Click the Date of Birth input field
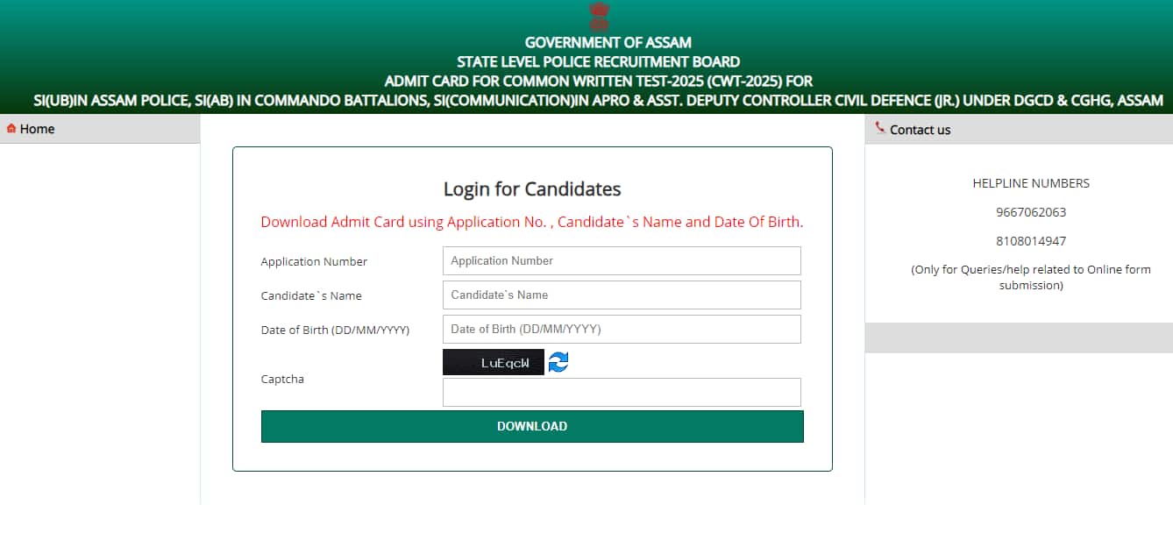 tap(622, 329)
